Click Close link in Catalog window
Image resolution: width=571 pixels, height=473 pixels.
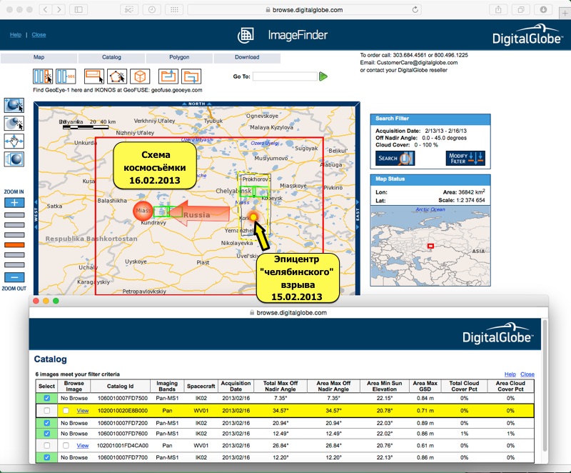527,374
